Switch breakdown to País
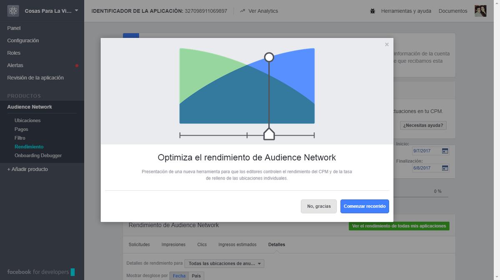This screenshot has height=280, width=500. (196, 275)
